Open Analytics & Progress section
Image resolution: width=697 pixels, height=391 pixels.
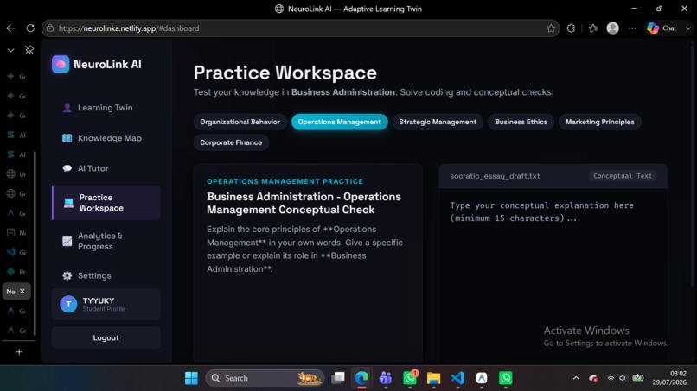click(106, 241)
